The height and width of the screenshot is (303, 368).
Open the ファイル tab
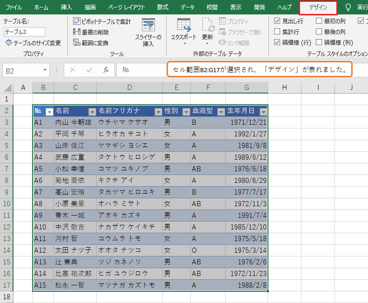(x=13, y=7)
